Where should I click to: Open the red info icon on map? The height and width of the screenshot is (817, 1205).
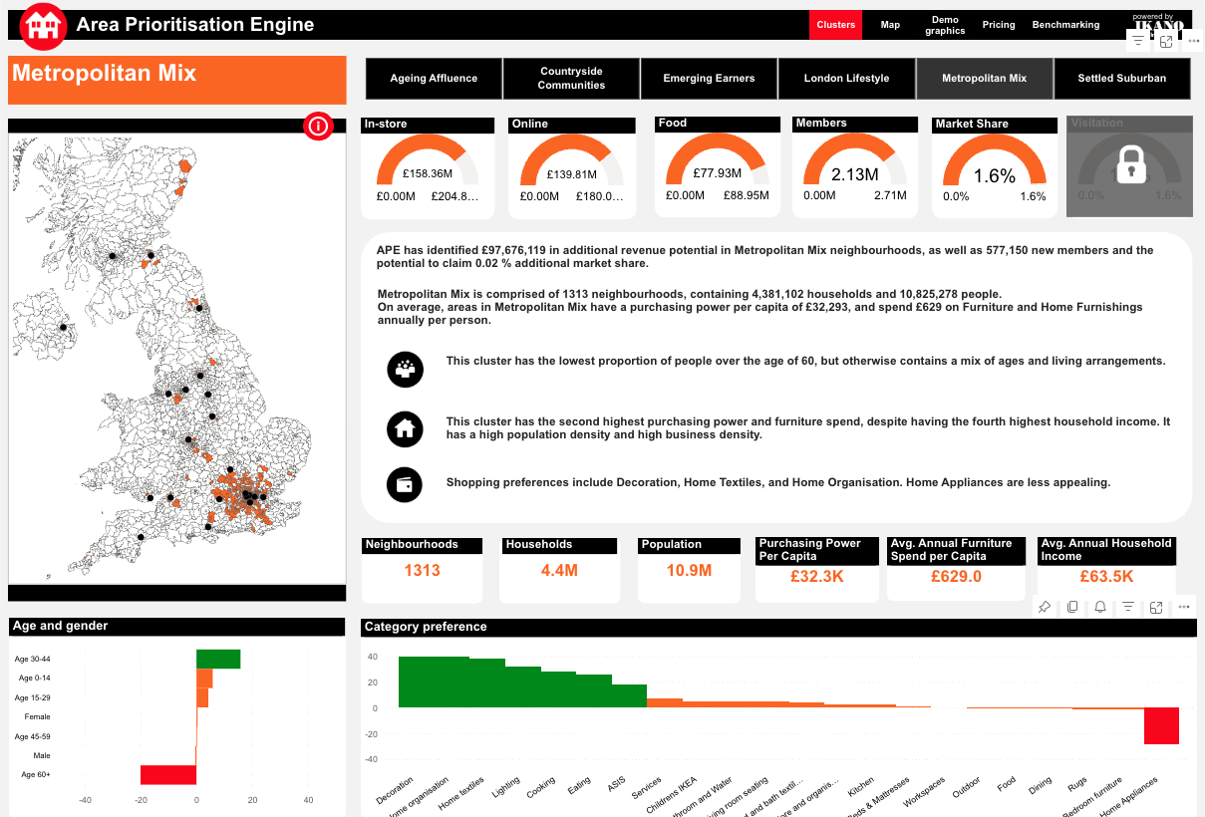click(x=318, y=127)
